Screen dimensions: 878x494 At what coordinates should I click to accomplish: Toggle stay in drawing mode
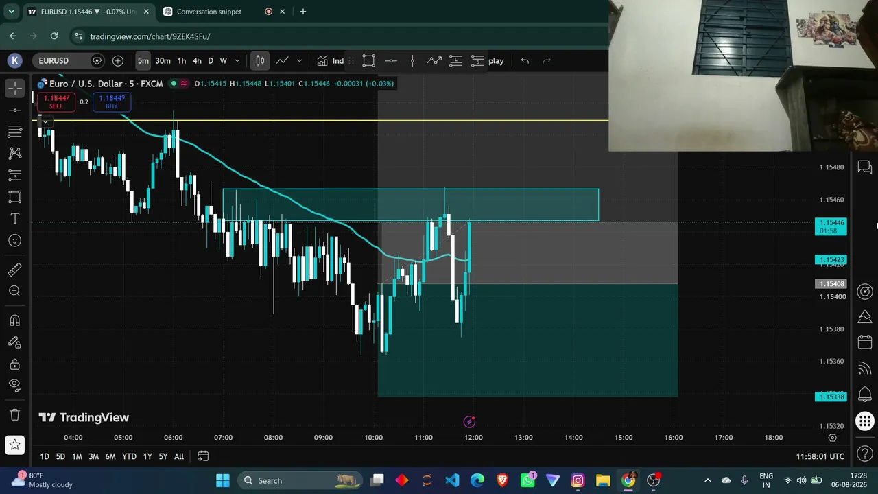pyautogui.click(x=14, y=342)
